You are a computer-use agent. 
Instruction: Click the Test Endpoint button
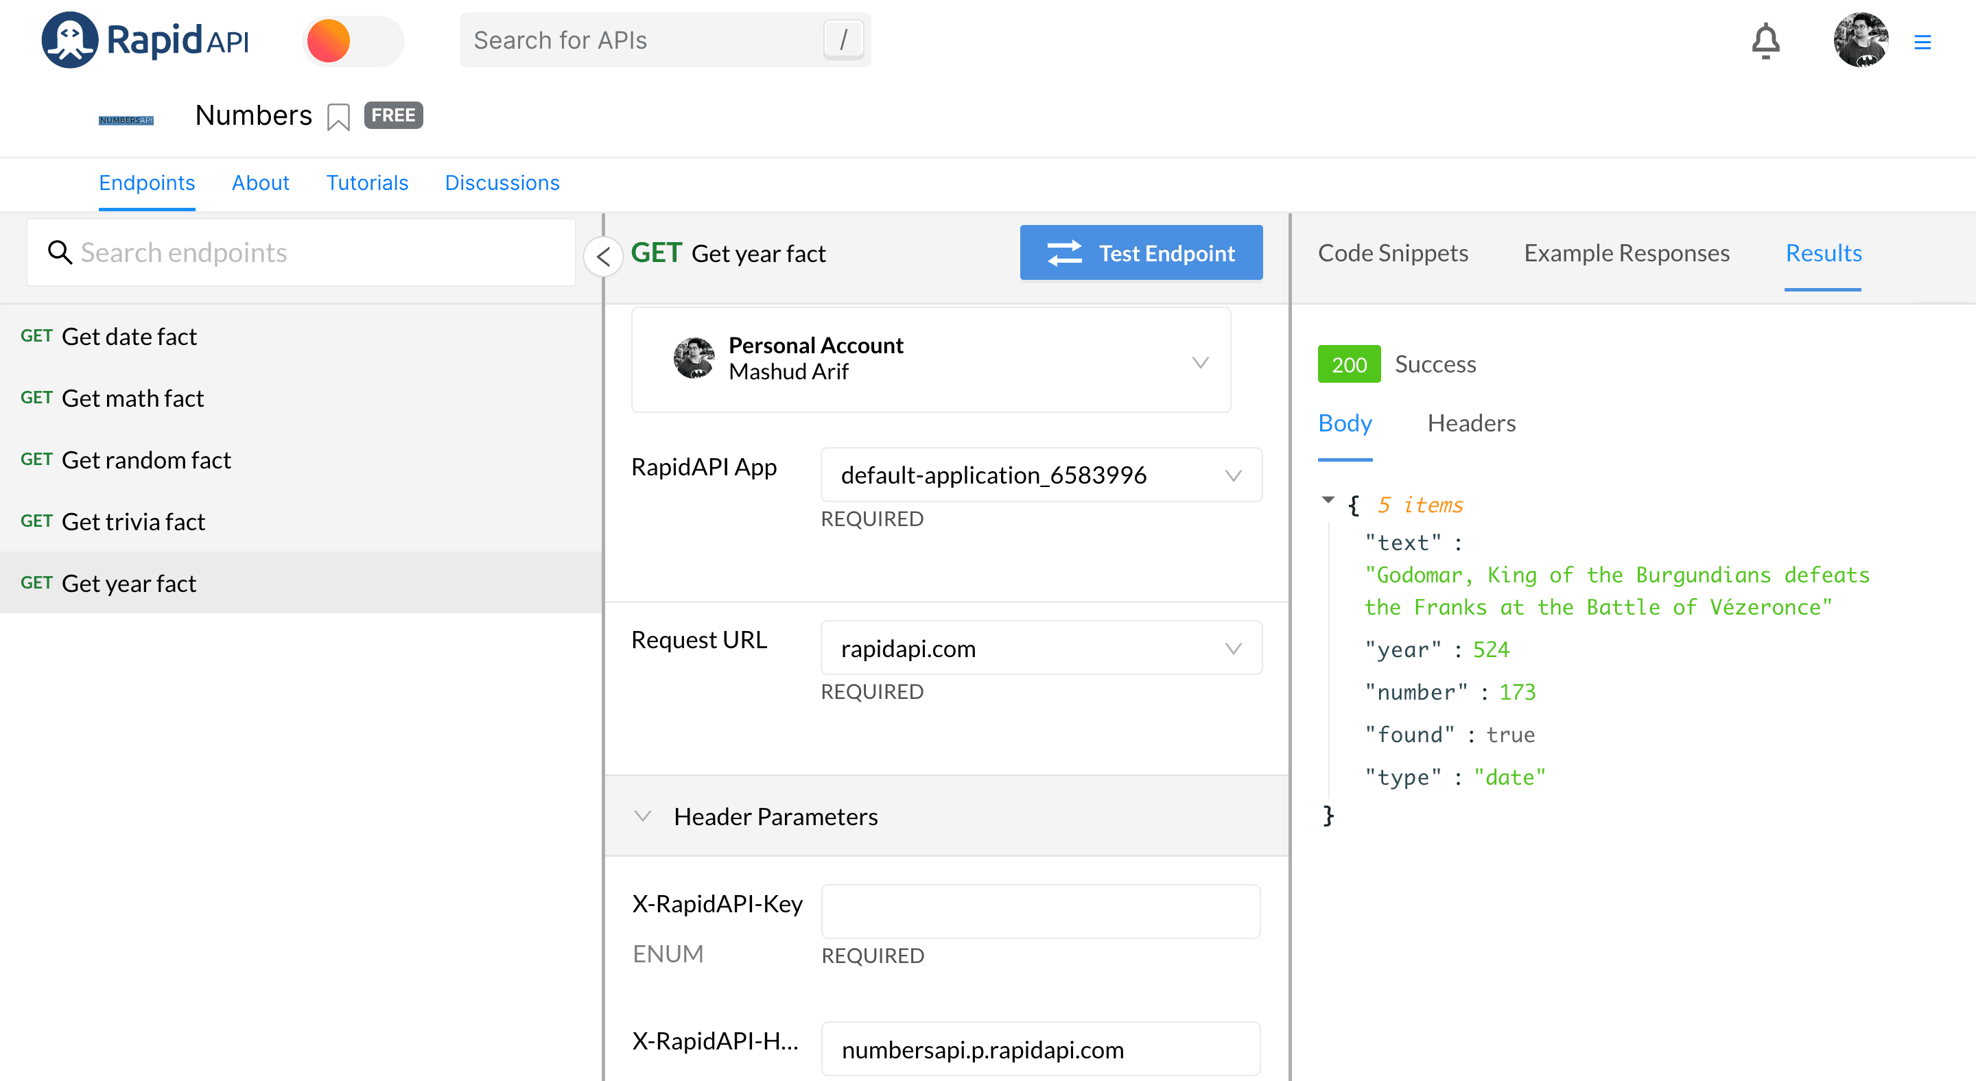point(1140,252)
